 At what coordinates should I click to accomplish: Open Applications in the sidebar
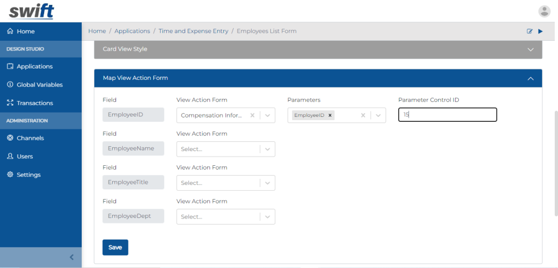[x=34, y=66]
